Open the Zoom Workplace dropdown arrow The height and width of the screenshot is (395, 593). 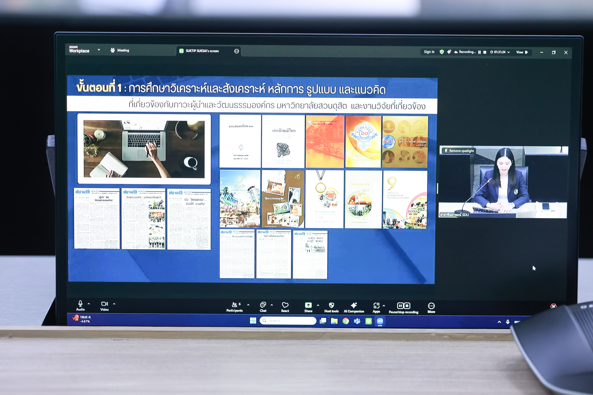coord(99,50)
